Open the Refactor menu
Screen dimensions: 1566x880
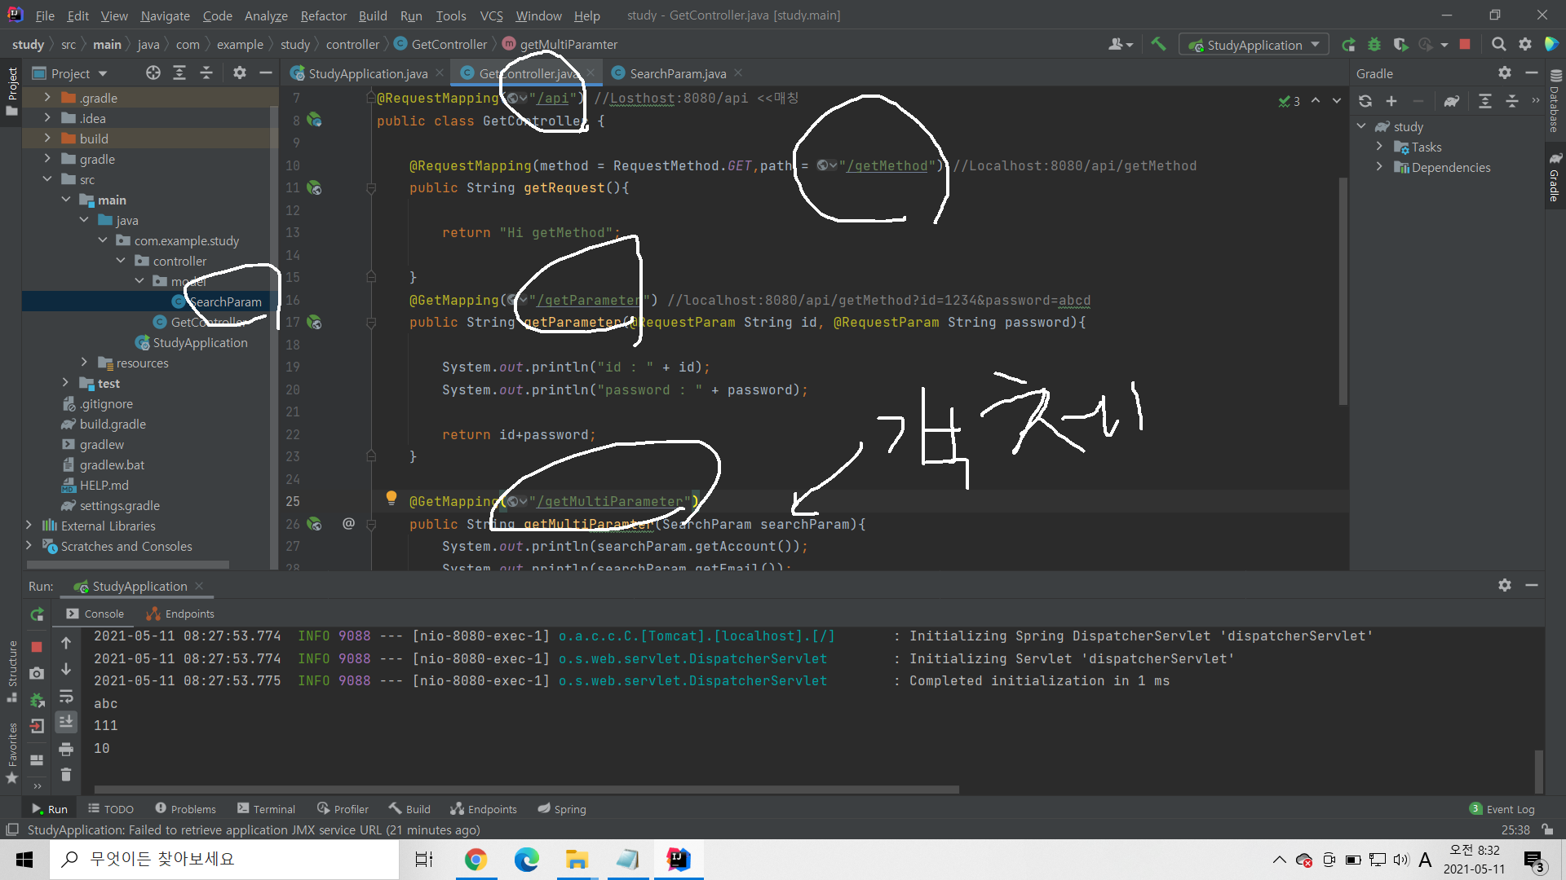click(x=323, y=15)
